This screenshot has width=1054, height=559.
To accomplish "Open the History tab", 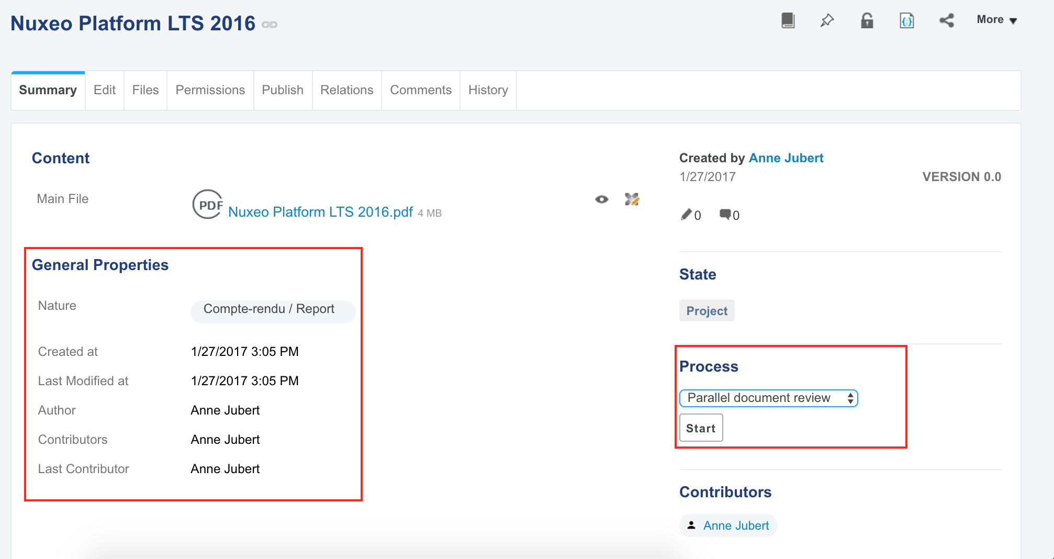I will click(488, 90).
